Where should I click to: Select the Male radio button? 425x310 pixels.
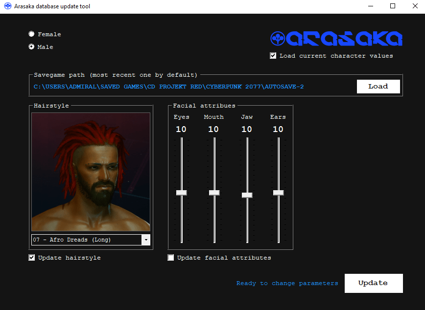coord(32,47)
